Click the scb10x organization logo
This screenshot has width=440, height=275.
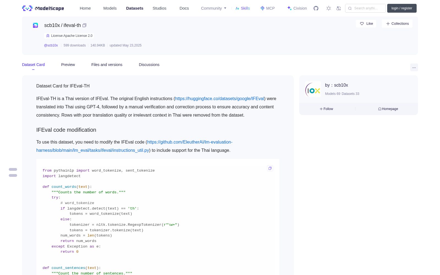313,89
